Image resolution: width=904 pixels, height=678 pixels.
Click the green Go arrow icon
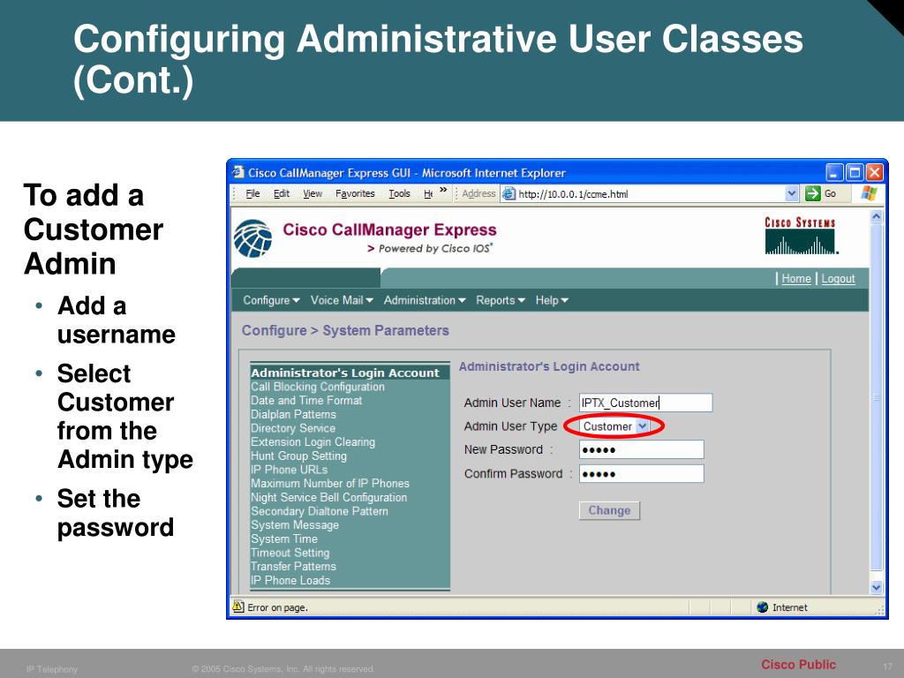(x=812, y=193)
